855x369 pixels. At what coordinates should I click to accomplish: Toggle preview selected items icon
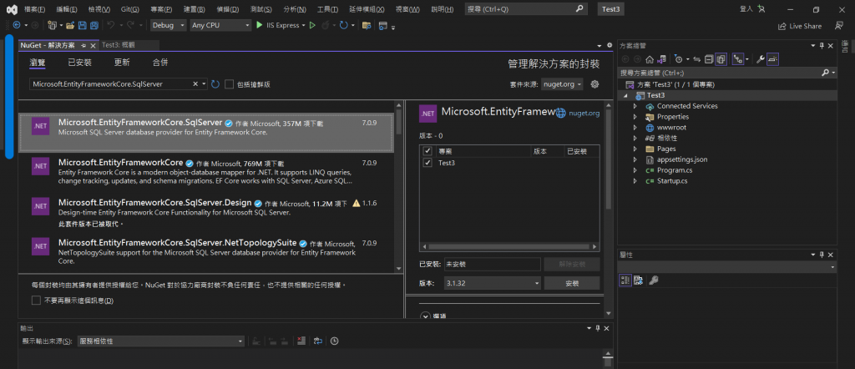(x=772, y=59)
